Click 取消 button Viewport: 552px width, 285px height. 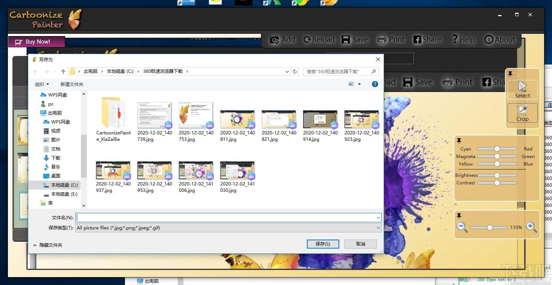pos(360,244)
